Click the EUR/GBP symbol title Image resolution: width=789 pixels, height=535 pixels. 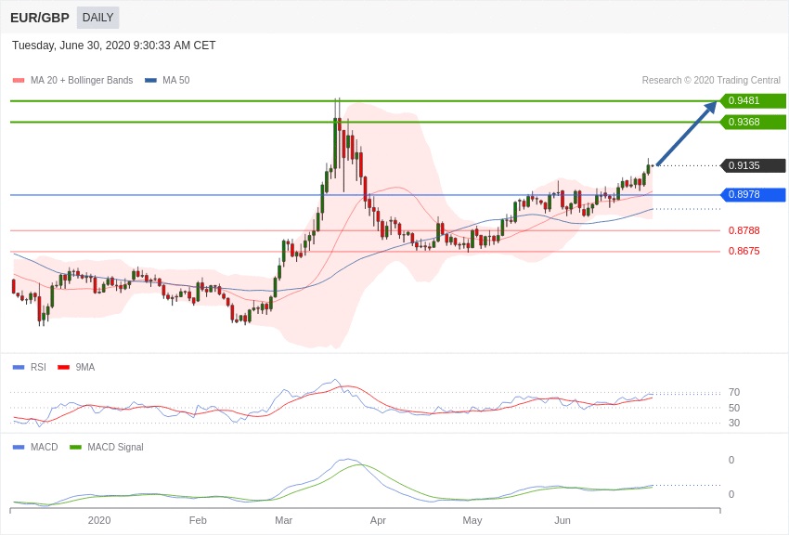40,18
